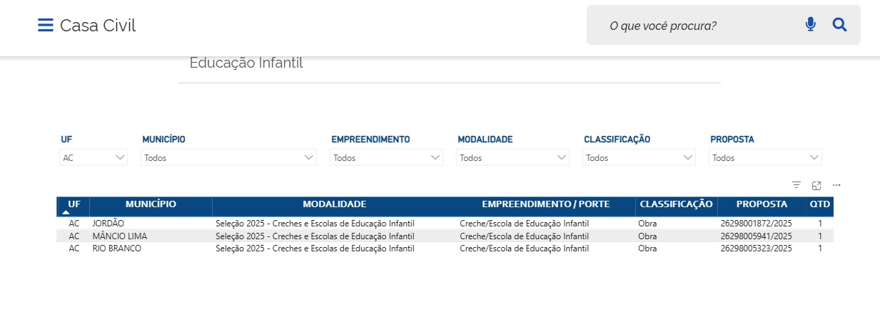Image resolution: width=880 pixels, height=309 pixels.
Task: Click the microphone voice search icon
Action: [810, 25]
